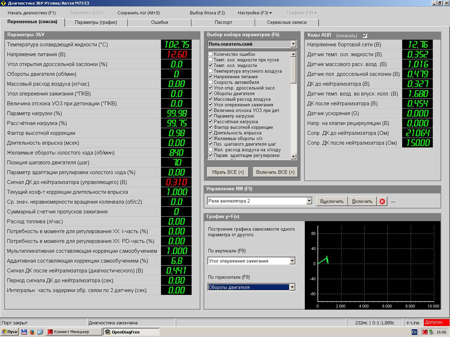Switch to Коннект Менеджер in taskbar
450x337 pixels.
coord(74,332)
